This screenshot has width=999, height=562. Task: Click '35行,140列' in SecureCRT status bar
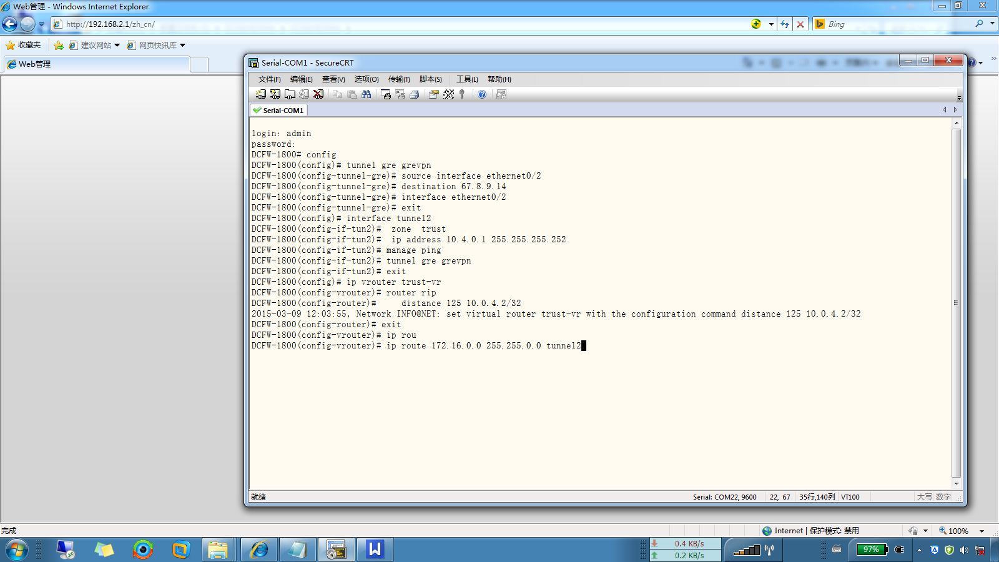coord(817,497)
